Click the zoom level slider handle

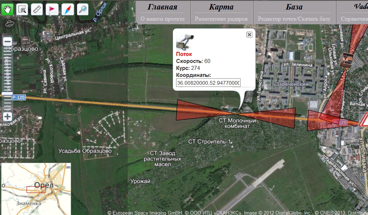7,94
